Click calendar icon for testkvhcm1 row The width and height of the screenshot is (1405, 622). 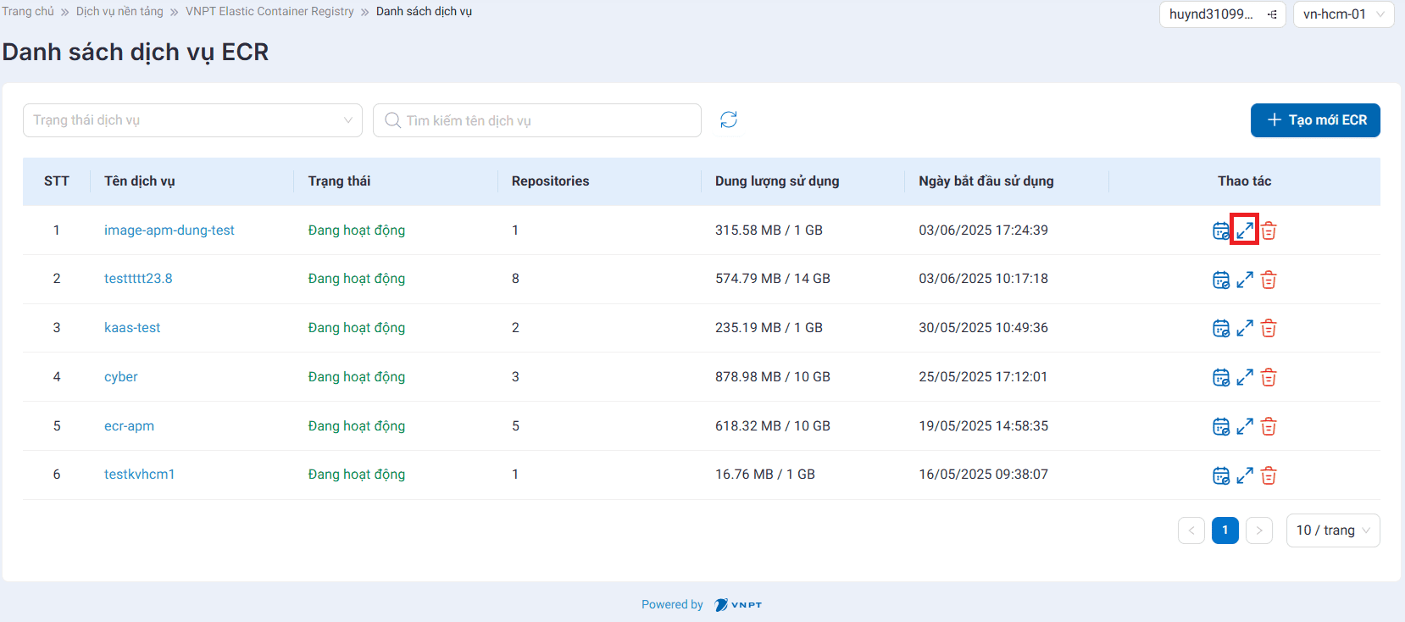point(1220,475)
